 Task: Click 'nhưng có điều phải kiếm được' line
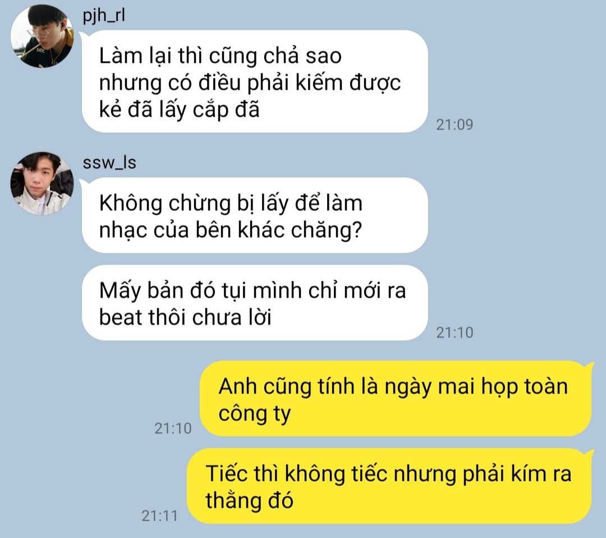pos(250,83)
